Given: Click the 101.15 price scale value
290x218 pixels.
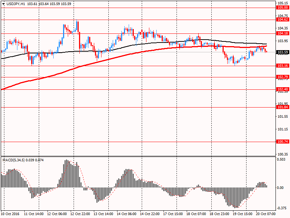Looking at the screenshot, I should [283, 129].
